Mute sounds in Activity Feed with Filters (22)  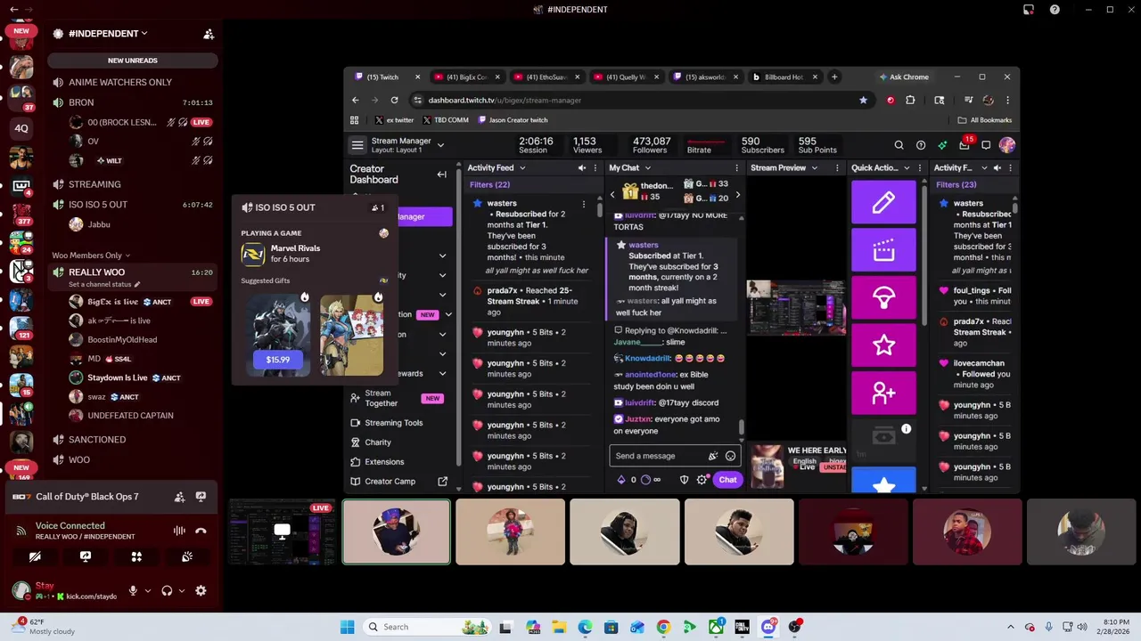coord(582,167)
